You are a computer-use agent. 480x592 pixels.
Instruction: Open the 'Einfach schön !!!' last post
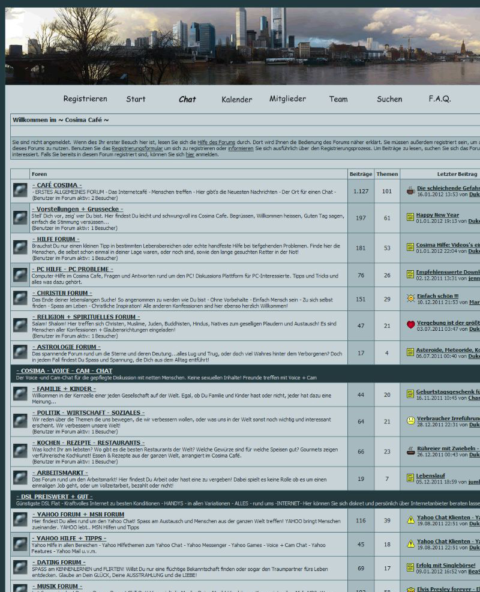[x=438, y=296]
